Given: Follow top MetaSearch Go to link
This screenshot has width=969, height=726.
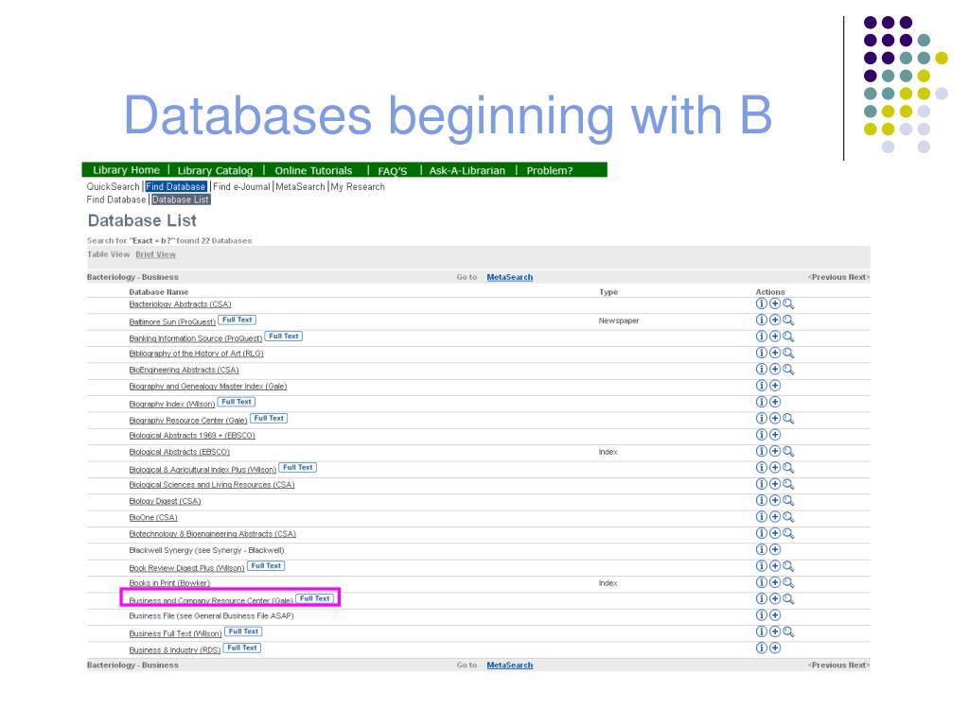Looking at the screenshot, I should tap(510, 277).
